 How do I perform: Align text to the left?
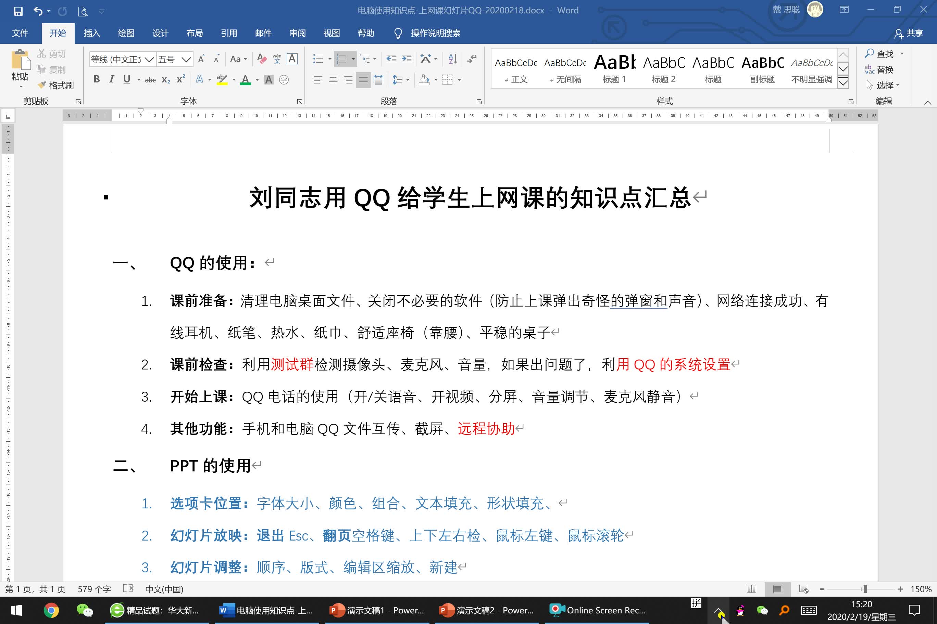tap(318, 80)
